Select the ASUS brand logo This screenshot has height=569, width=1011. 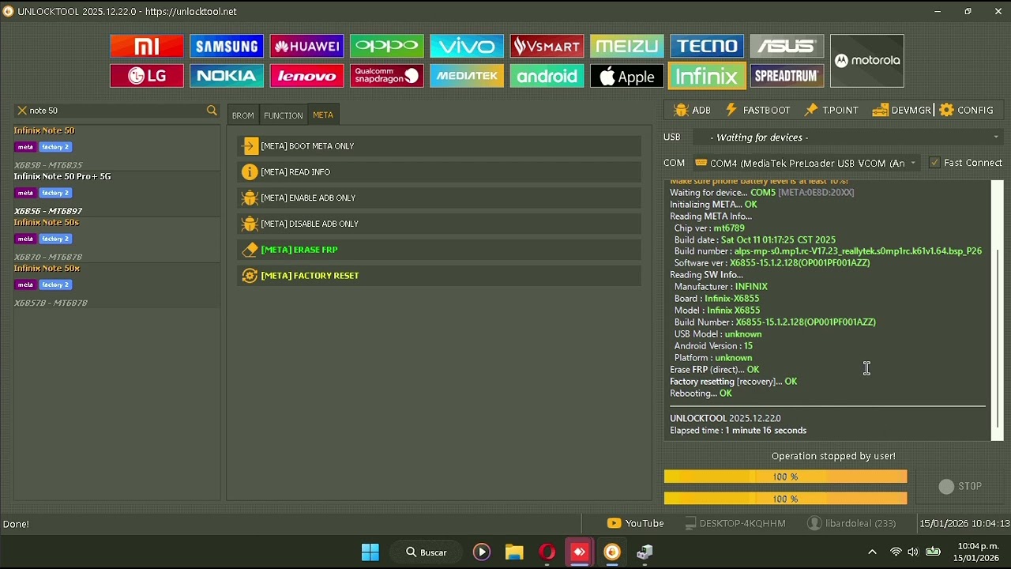[x=787, y=46]
